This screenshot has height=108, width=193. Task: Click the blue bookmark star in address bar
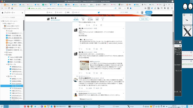131,8
